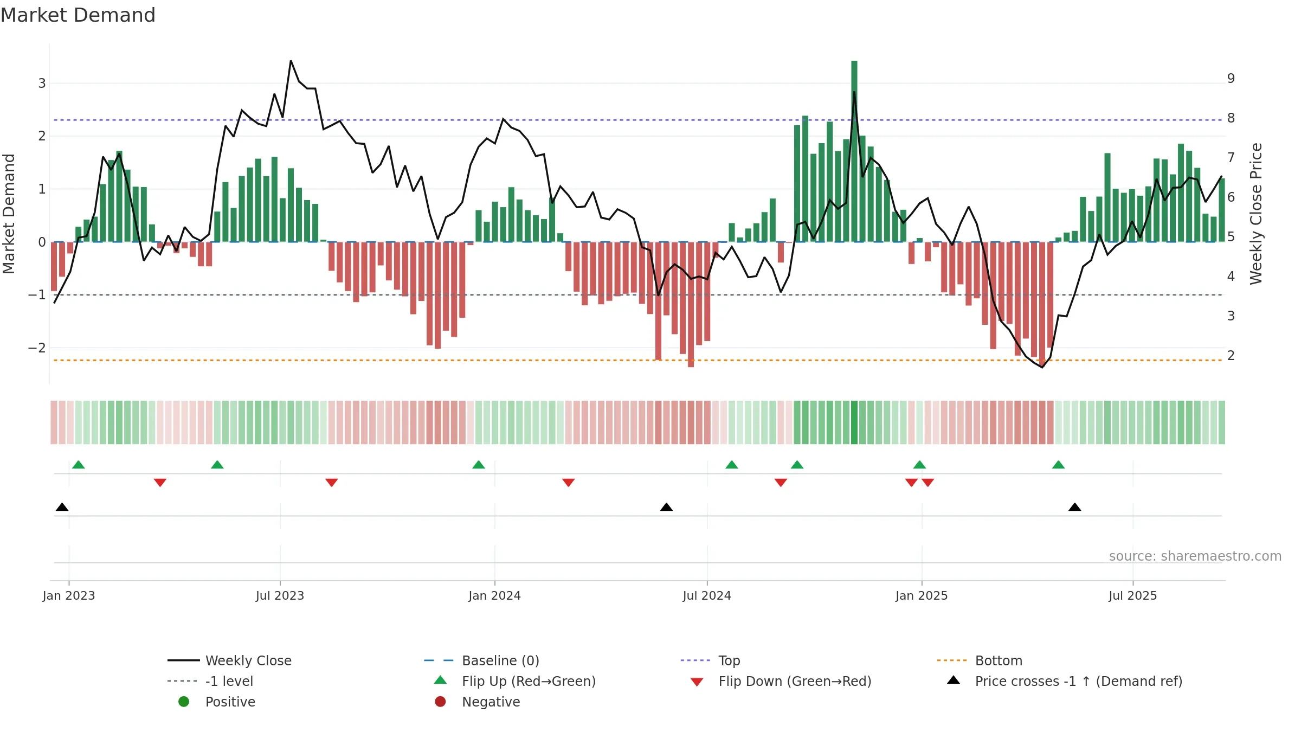Toggle the Negative red dot legend entry
Viewport: 1301px width, 732px height.
coord(477,702)
